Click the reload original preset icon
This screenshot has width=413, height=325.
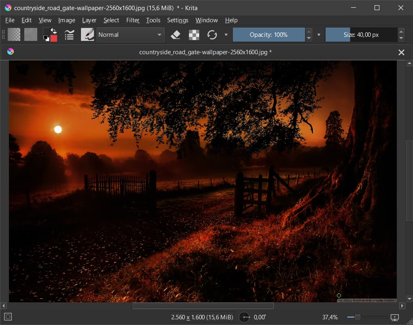pos(212,35)
